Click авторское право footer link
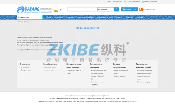Image resolution: width=175 pixels, height=104 pixels. 86,96
